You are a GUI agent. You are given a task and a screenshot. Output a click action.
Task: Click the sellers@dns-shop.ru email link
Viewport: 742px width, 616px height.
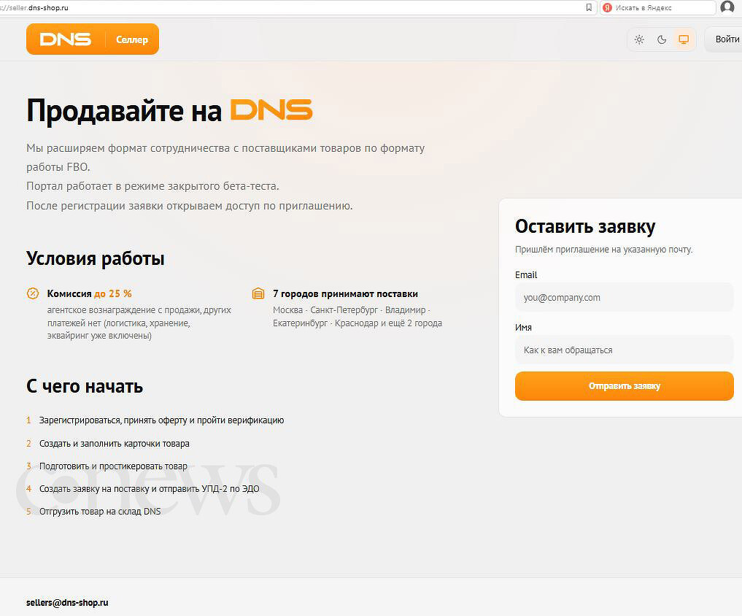pyautogui.click(x=67, y=602)
